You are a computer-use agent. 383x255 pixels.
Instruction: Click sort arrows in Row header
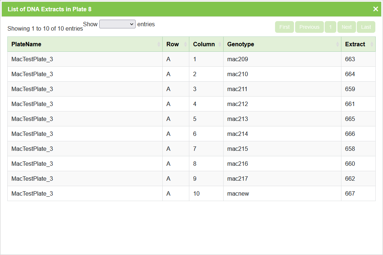185,44
